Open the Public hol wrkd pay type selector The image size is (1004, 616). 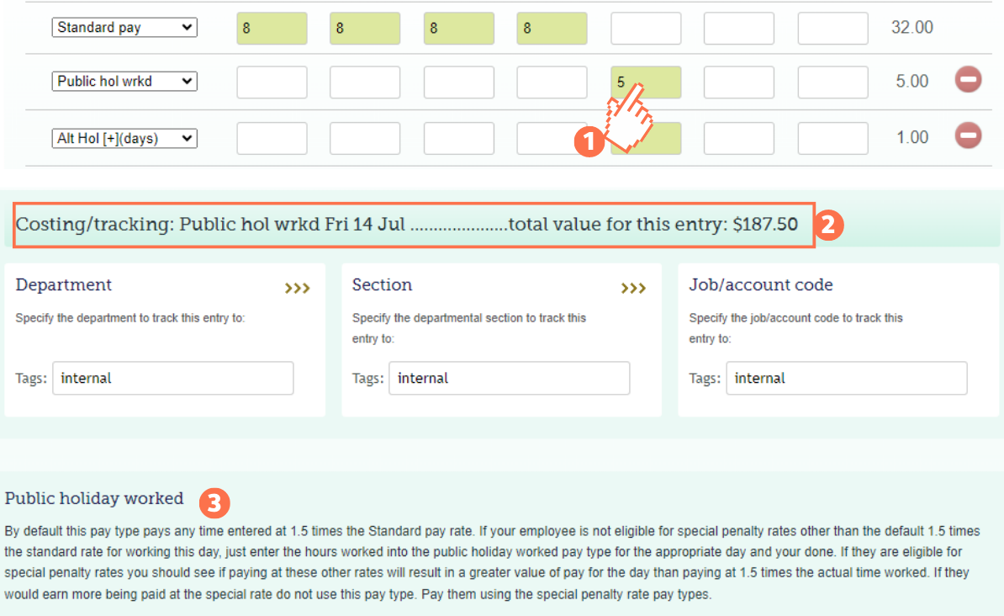click(124, 81)
